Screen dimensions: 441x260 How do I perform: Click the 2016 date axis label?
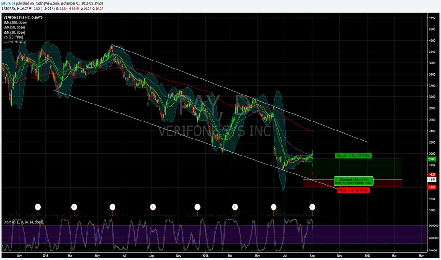coord(205,256)
